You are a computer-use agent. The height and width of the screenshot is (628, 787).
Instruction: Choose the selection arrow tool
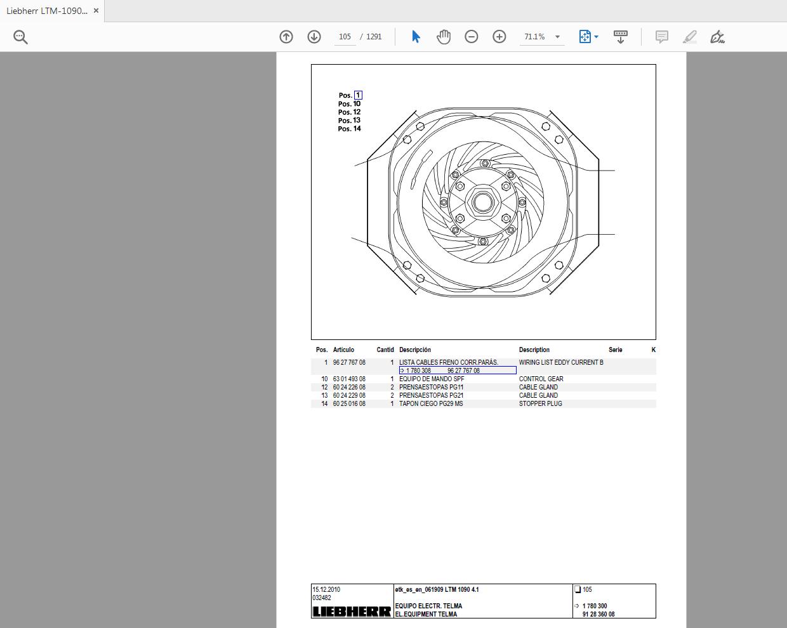point(416,37)
